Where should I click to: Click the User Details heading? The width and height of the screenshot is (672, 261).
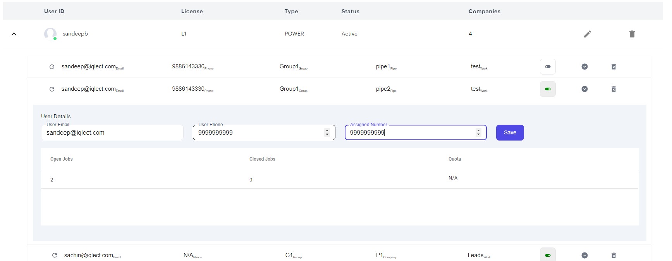pyautogui.click(x=56, y=116)
